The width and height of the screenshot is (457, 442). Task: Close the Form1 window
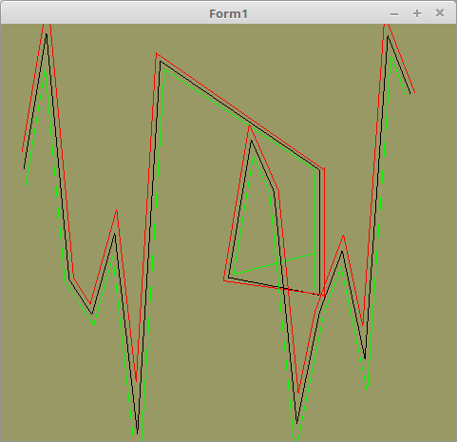point(440,13)
